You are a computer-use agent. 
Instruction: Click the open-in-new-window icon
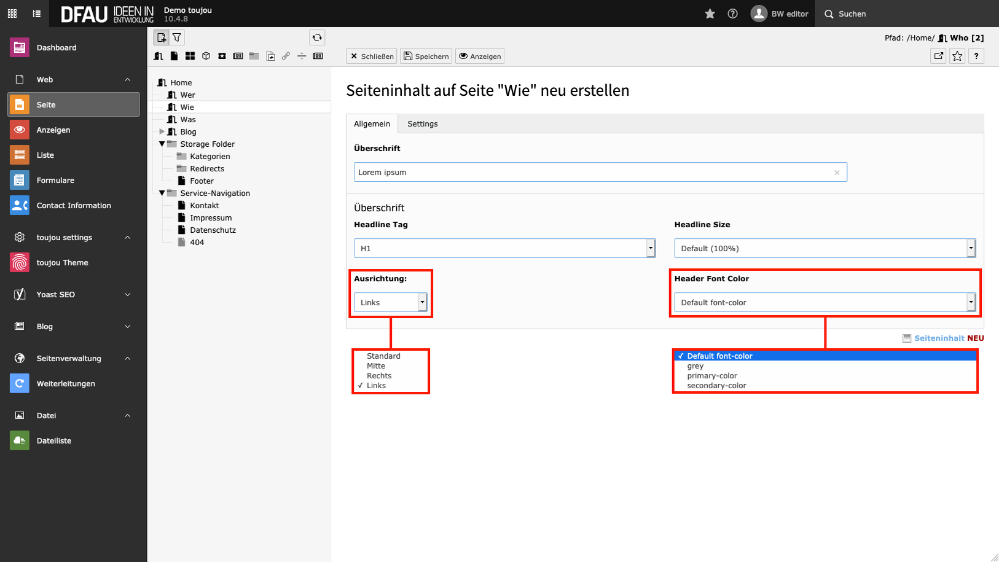tap(938, 57)
